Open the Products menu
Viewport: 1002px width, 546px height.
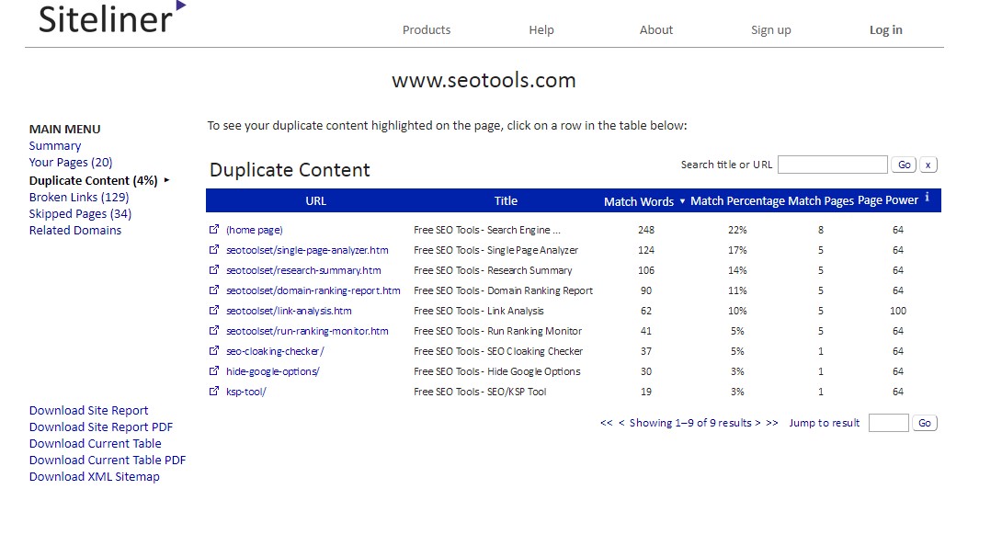427,30
